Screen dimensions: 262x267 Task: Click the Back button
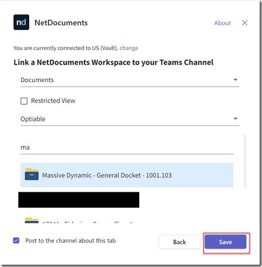pos(179,242)
